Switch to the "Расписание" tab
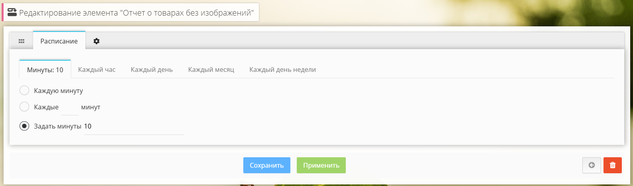Viewport: 633px width, 186px height. point(59,41)
